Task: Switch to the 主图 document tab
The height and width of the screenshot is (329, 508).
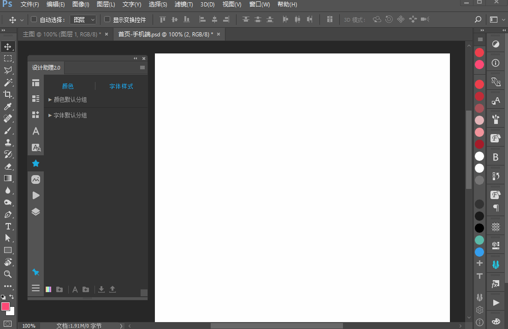Action: [62, 34]
